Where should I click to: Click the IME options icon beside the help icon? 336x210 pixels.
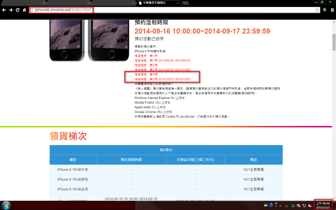coord(276,205)
